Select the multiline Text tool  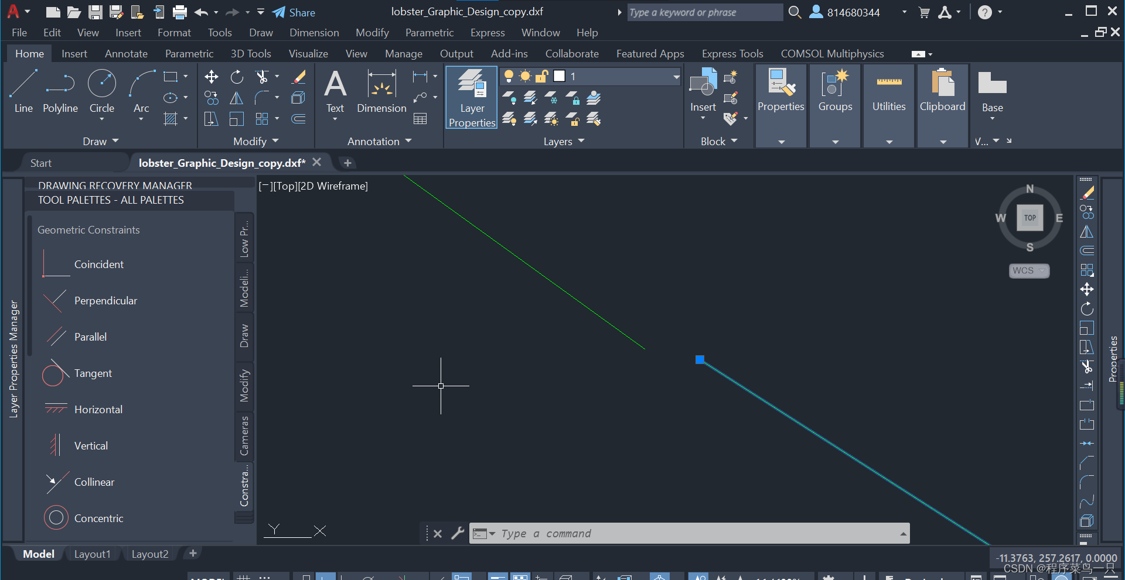(335, 91)
